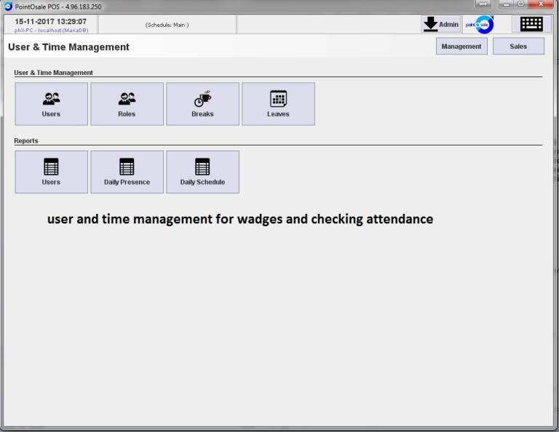Click the PointOsale icon in title bar
Image resolution: width=559 pixels, height=432 pixels.
tap(8, 7)
